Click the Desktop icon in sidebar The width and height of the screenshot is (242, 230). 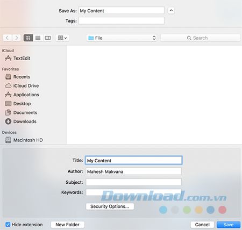(x=8, y=104)
